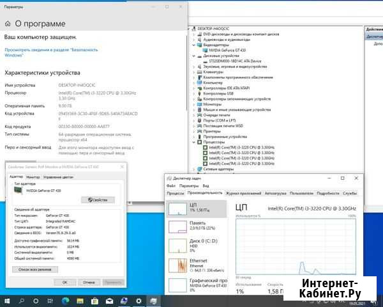This screenshot has height=307, width=383.
Task: Click the Контроллеры USB category icon
Action: click(200, 93)
